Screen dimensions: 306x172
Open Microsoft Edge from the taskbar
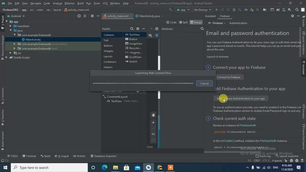pos(104,168)
